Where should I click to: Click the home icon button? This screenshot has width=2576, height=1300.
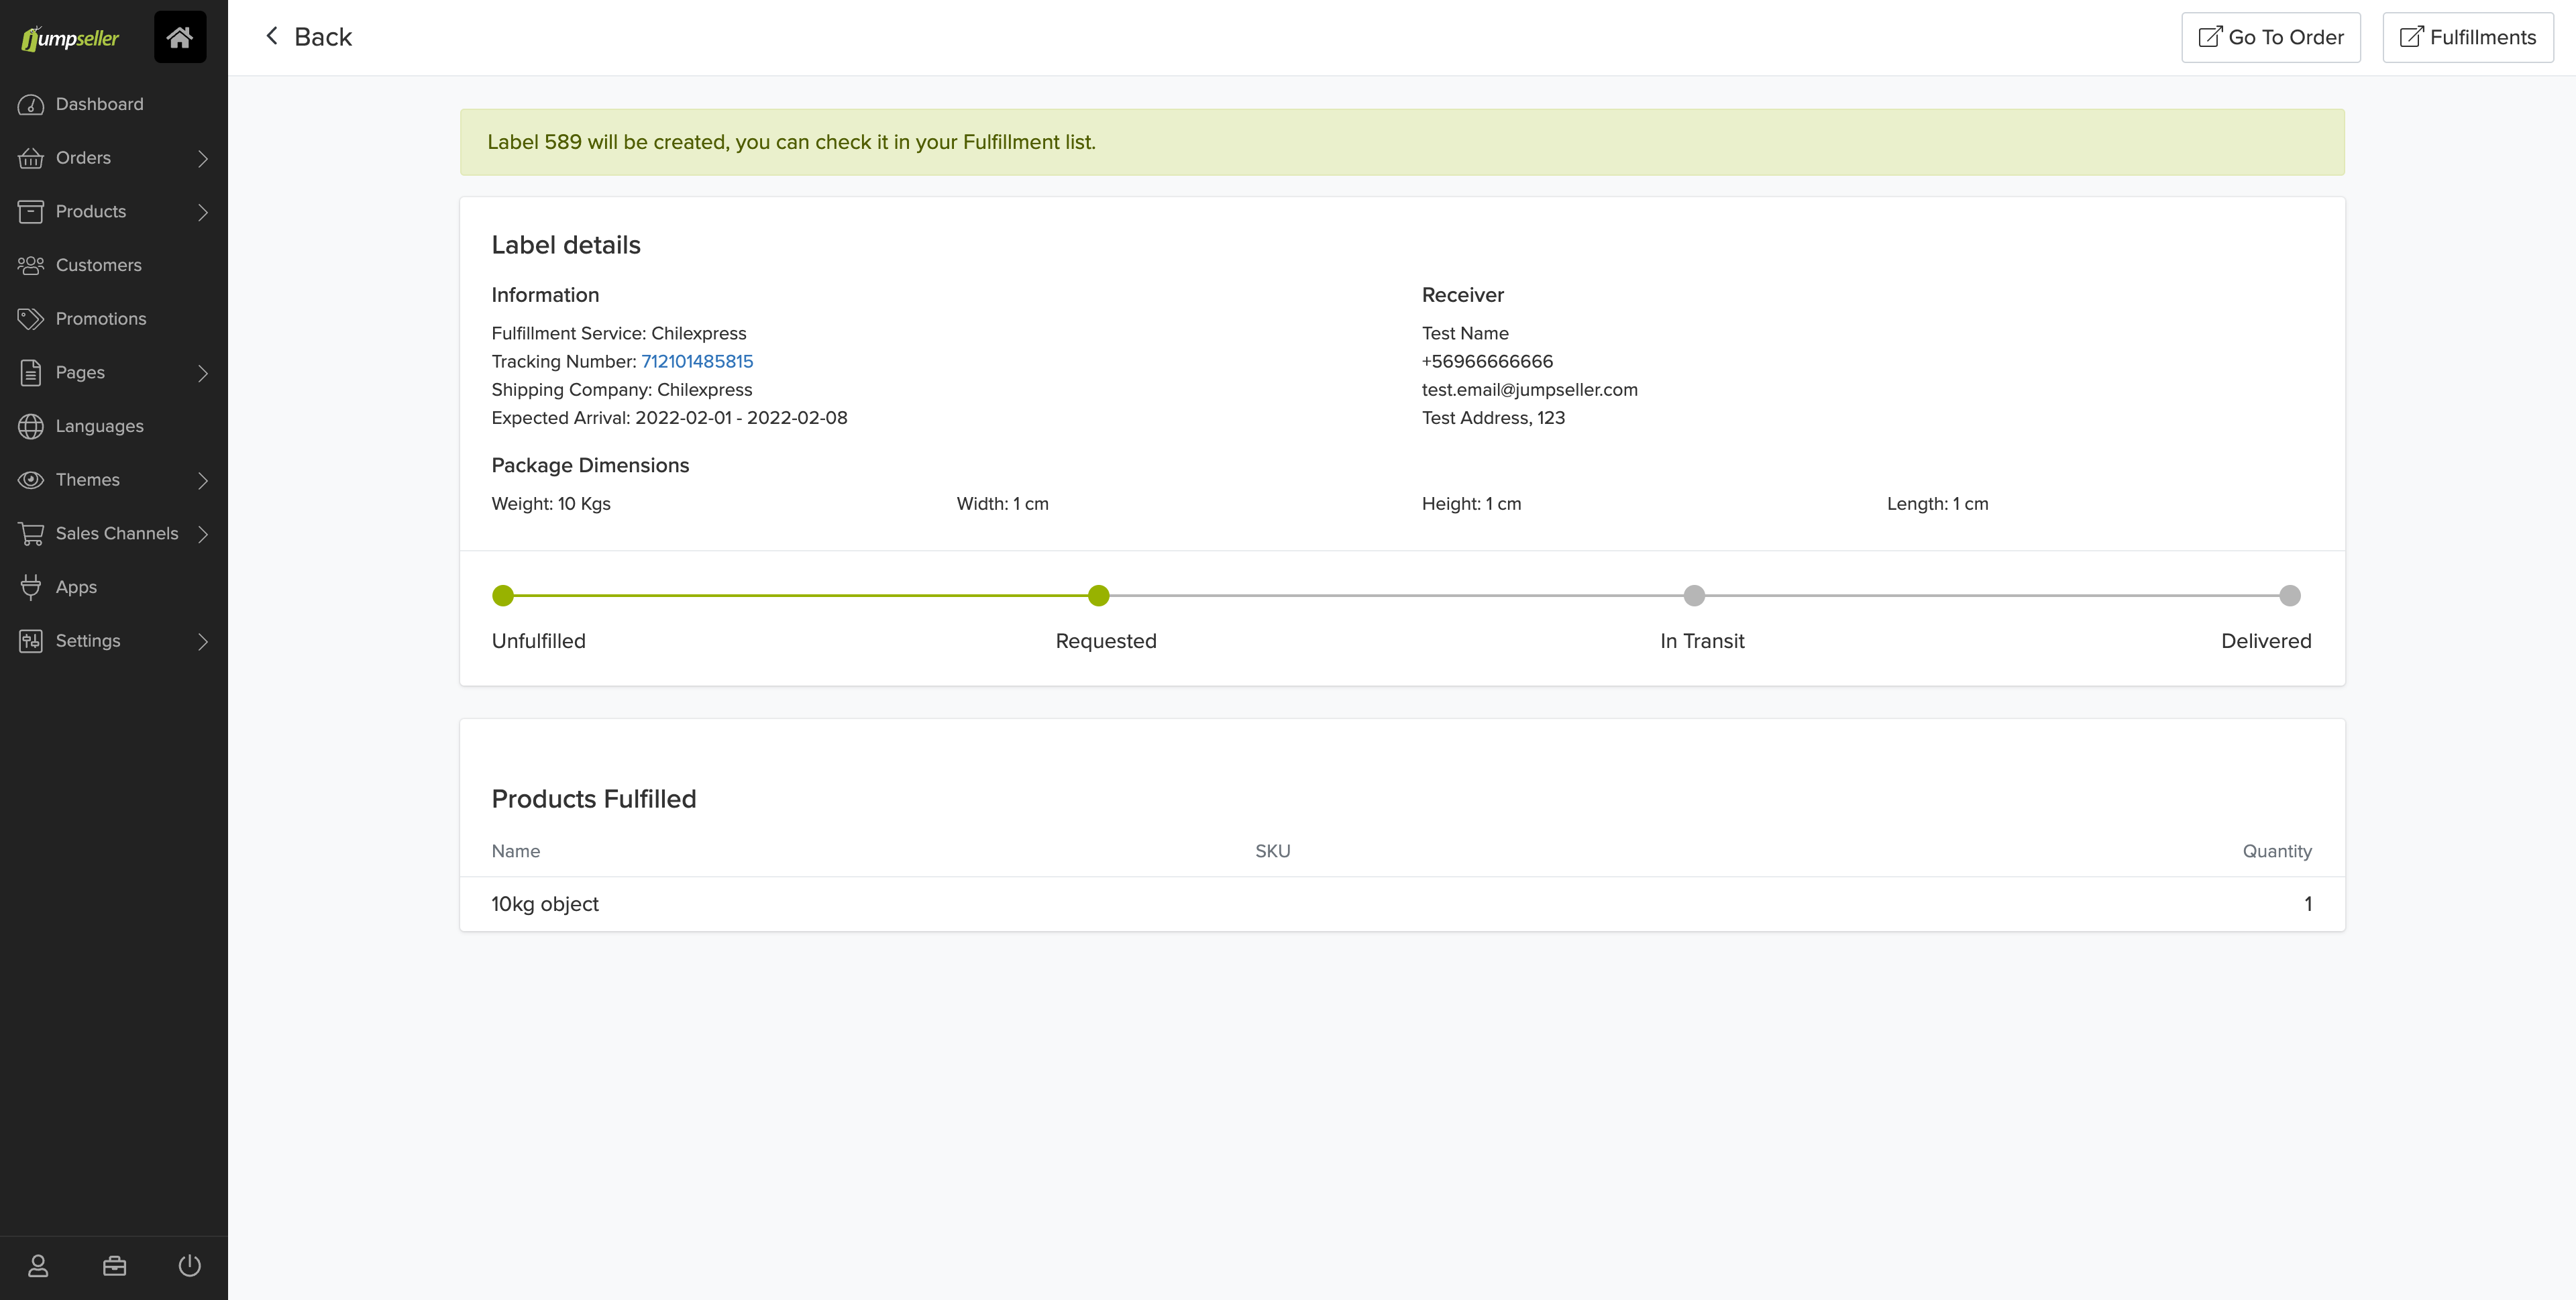(180, 37)
